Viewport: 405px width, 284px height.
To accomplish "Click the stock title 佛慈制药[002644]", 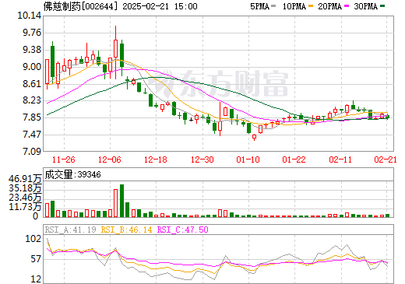I will pyautogui.click(x=80, y=6).
